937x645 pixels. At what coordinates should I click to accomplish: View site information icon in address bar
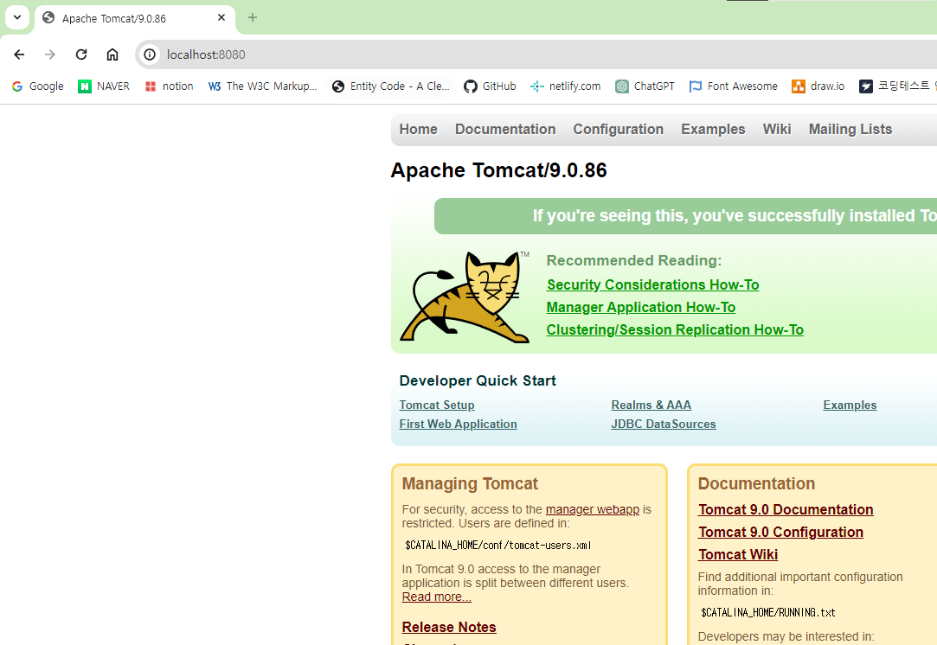coord(150,55)
